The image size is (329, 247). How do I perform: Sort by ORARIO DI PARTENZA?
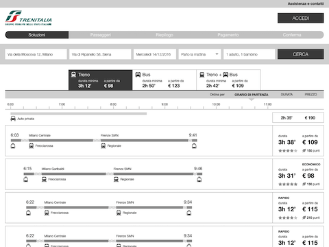pyautogui.click(x=252, y=95)
